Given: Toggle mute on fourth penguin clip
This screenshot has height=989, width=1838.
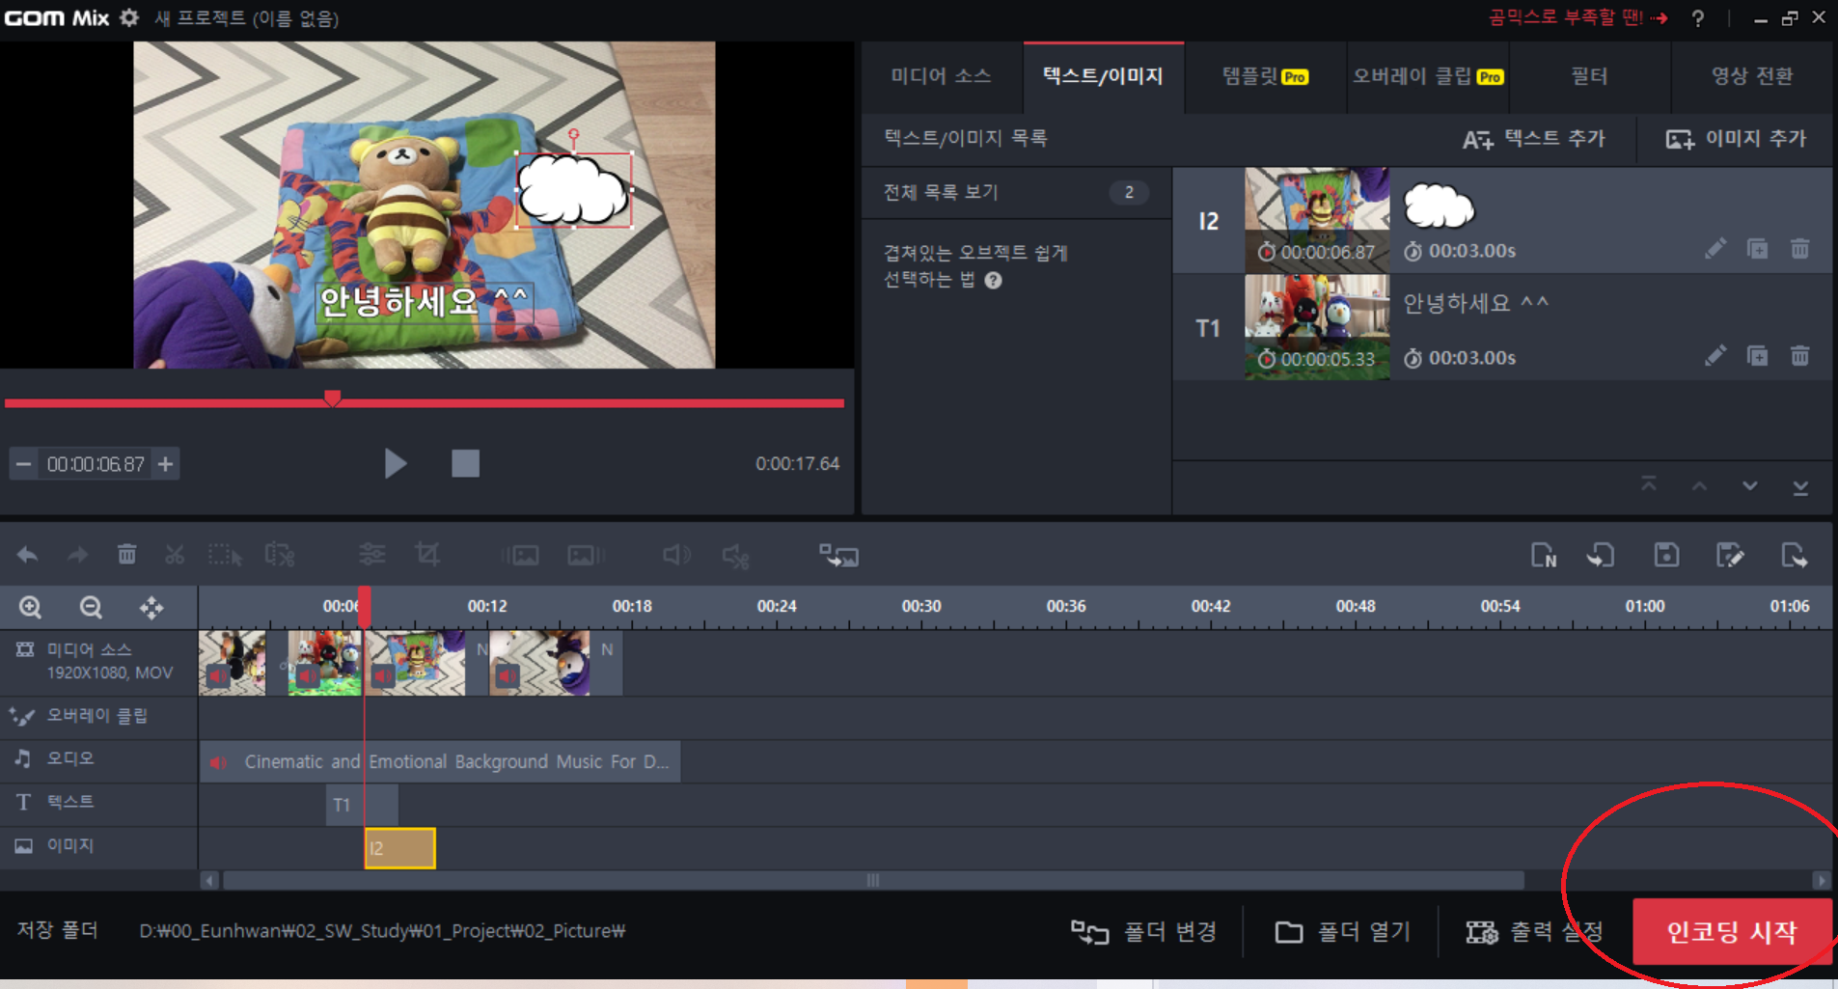Looking at the screenshot, I should click(x=508, y=676).
